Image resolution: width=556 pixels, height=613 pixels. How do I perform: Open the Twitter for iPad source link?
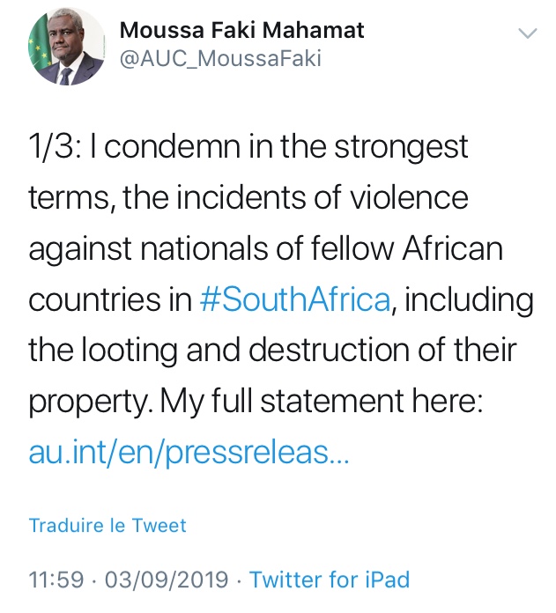[x=330, y=580]
